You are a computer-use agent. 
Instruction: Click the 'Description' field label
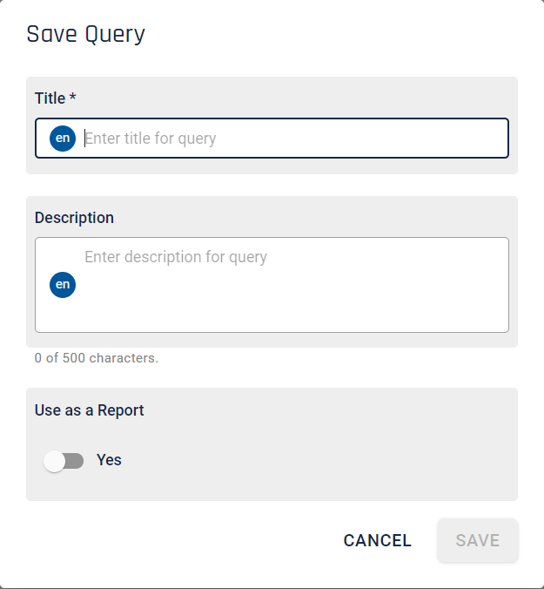click(74, 218)
